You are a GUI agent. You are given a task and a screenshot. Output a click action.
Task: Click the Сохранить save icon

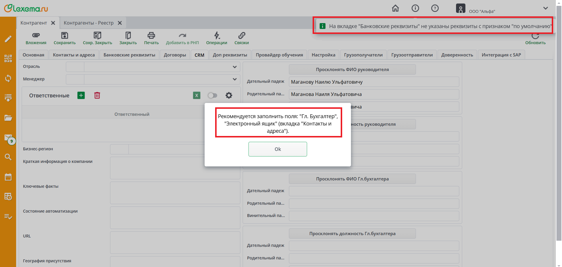(64, 36)
